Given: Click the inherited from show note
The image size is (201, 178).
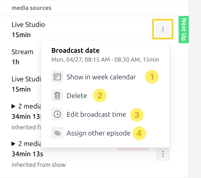Looking at the screenshot, I should point(39,165).
